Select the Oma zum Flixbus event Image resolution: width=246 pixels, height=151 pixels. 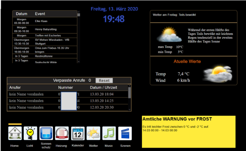45,50
